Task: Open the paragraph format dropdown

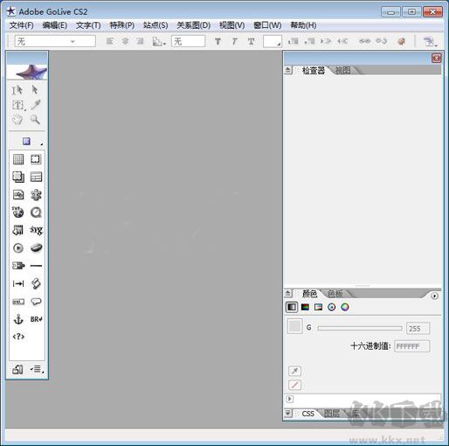Action: 55,41
